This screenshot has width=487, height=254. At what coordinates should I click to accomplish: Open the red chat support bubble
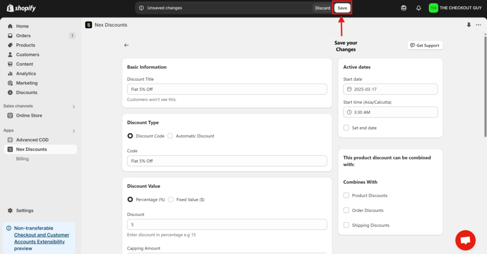465,240
